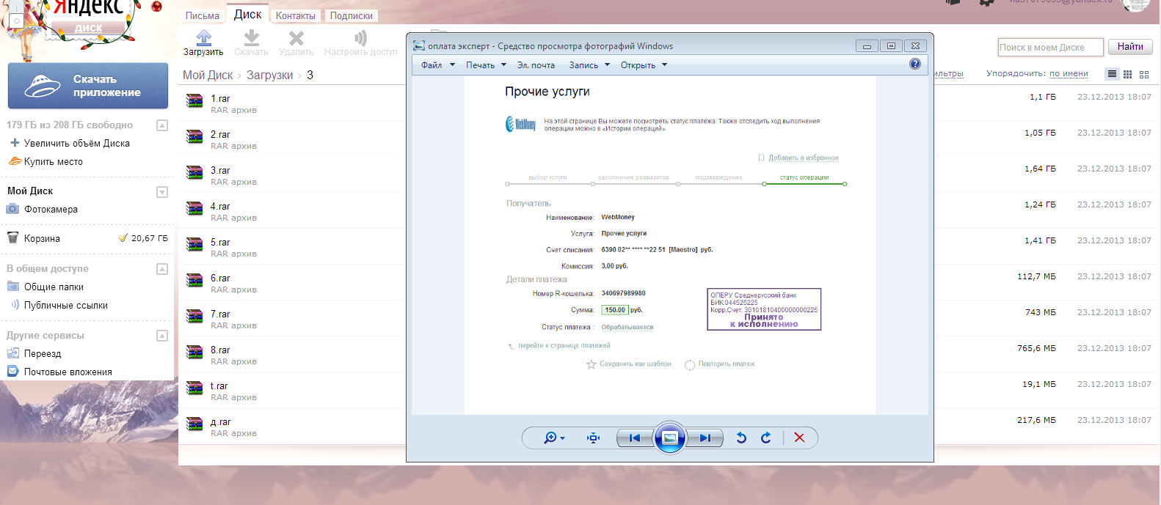Viewport: 1161px width, 505px height.
Task: Click the trash empty broom icon
Action: coord(123,238)
